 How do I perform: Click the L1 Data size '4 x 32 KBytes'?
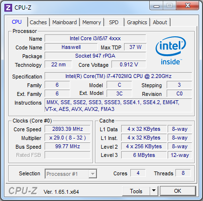coord(144,129)
